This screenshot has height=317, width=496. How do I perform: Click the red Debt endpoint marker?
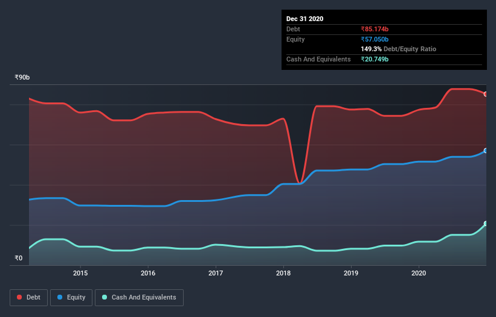pyautogui.click(x=485, y=94)
